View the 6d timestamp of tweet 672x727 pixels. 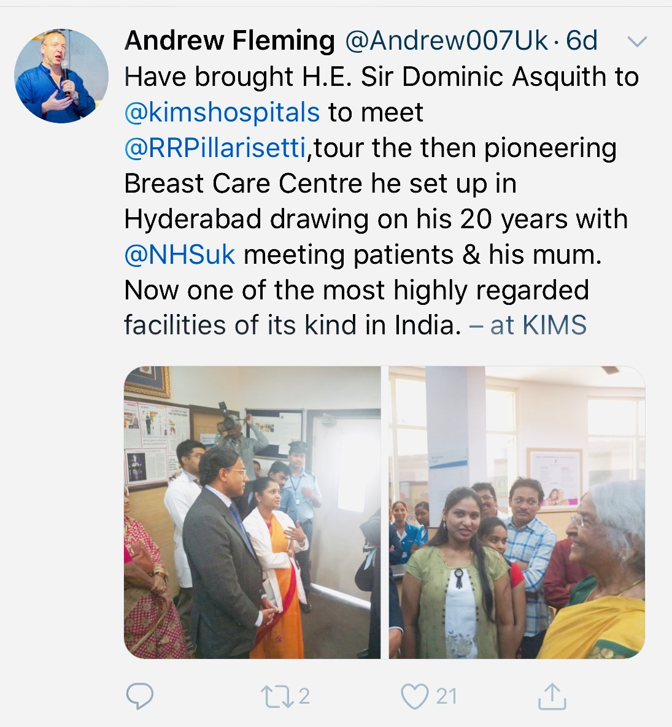click(x=582, y=40)
